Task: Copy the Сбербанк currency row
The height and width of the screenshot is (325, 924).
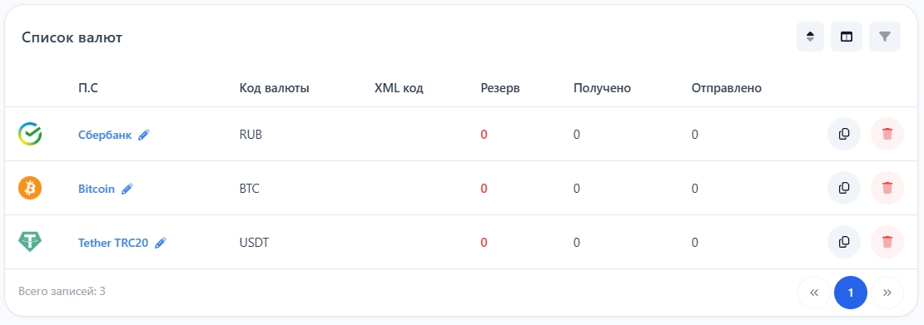Action: [x=844, y=135]
